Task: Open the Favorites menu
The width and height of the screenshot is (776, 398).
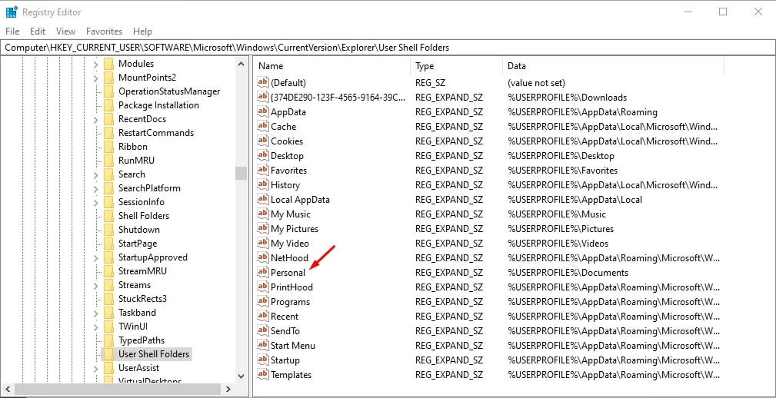Action: [x=104, y=32]
